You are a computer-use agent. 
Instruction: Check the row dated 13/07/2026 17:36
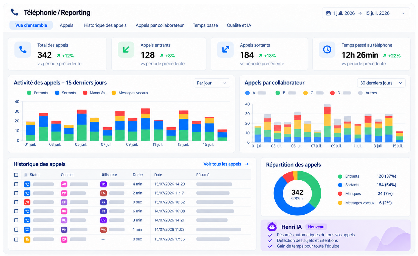pos(16,239)
